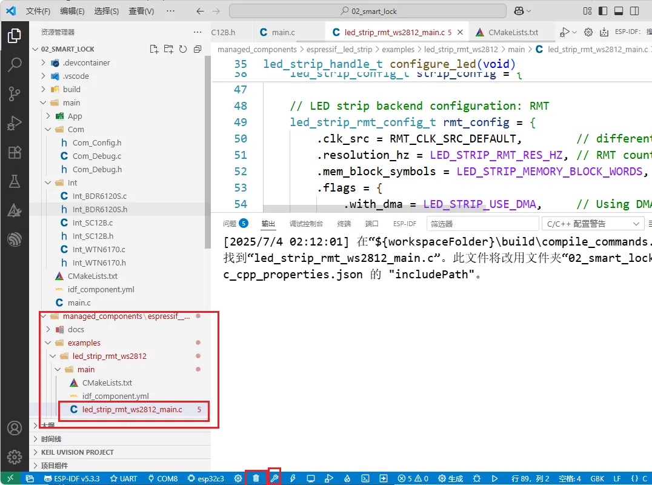Image resolution: width=652 pixels, height=485 pixels.
Task: Toggle the bottom panel layout button
Action: [x=618, y=11]
